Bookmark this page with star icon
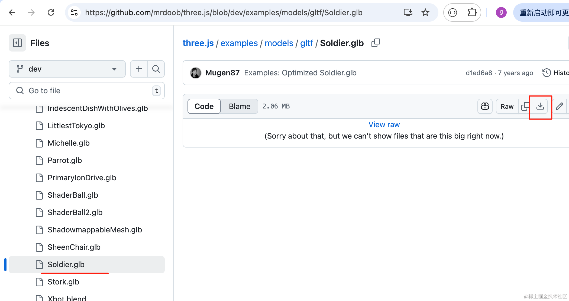The width and height of the screenshot is (569, 301). pos(425,12)
